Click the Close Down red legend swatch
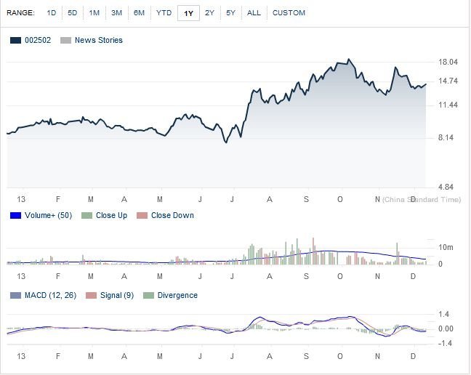Screen dimensions: 471x375 (142, 215)
